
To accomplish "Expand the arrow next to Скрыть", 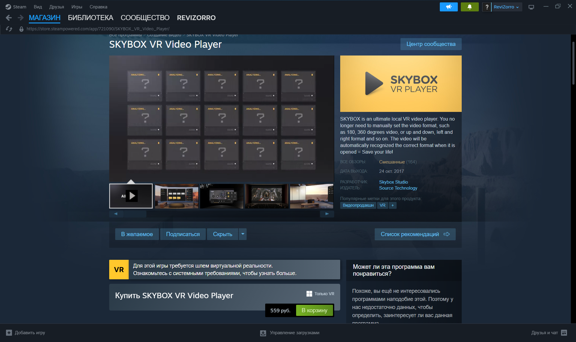I will pyautogui.click(x=243, y=234).
